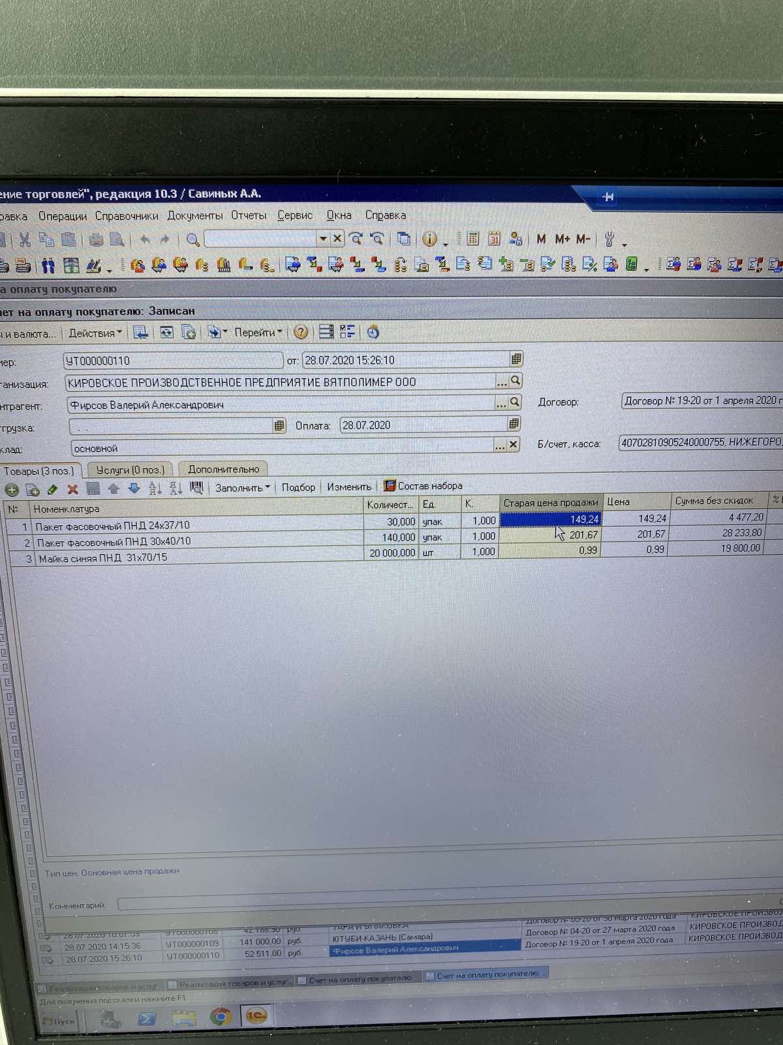Open the calculator icon in the top toolbar
This screenshot has width=783, height=1045.
474,239
